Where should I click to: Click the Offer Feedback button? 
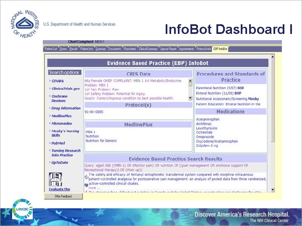click(63, 196)
